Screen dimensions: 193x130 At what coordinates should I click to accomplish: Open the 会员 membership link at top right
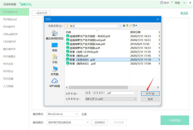point(184,13)
